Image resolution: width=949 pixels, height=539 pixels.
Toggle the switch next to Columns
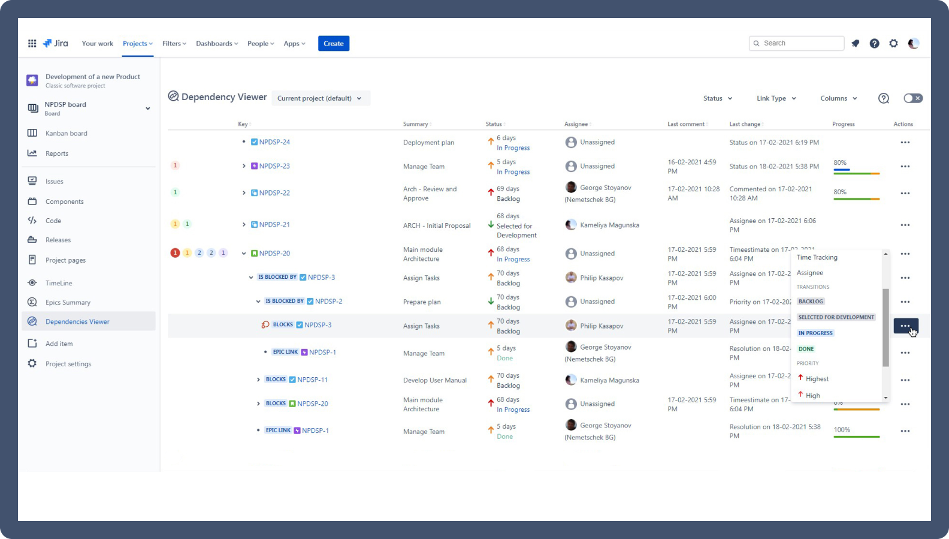coord(913,98)
